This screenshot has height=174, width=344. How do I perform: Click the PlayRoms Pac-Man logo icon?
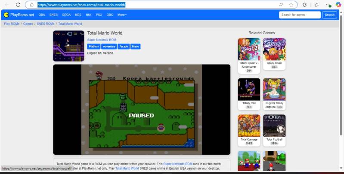(6, 15)
